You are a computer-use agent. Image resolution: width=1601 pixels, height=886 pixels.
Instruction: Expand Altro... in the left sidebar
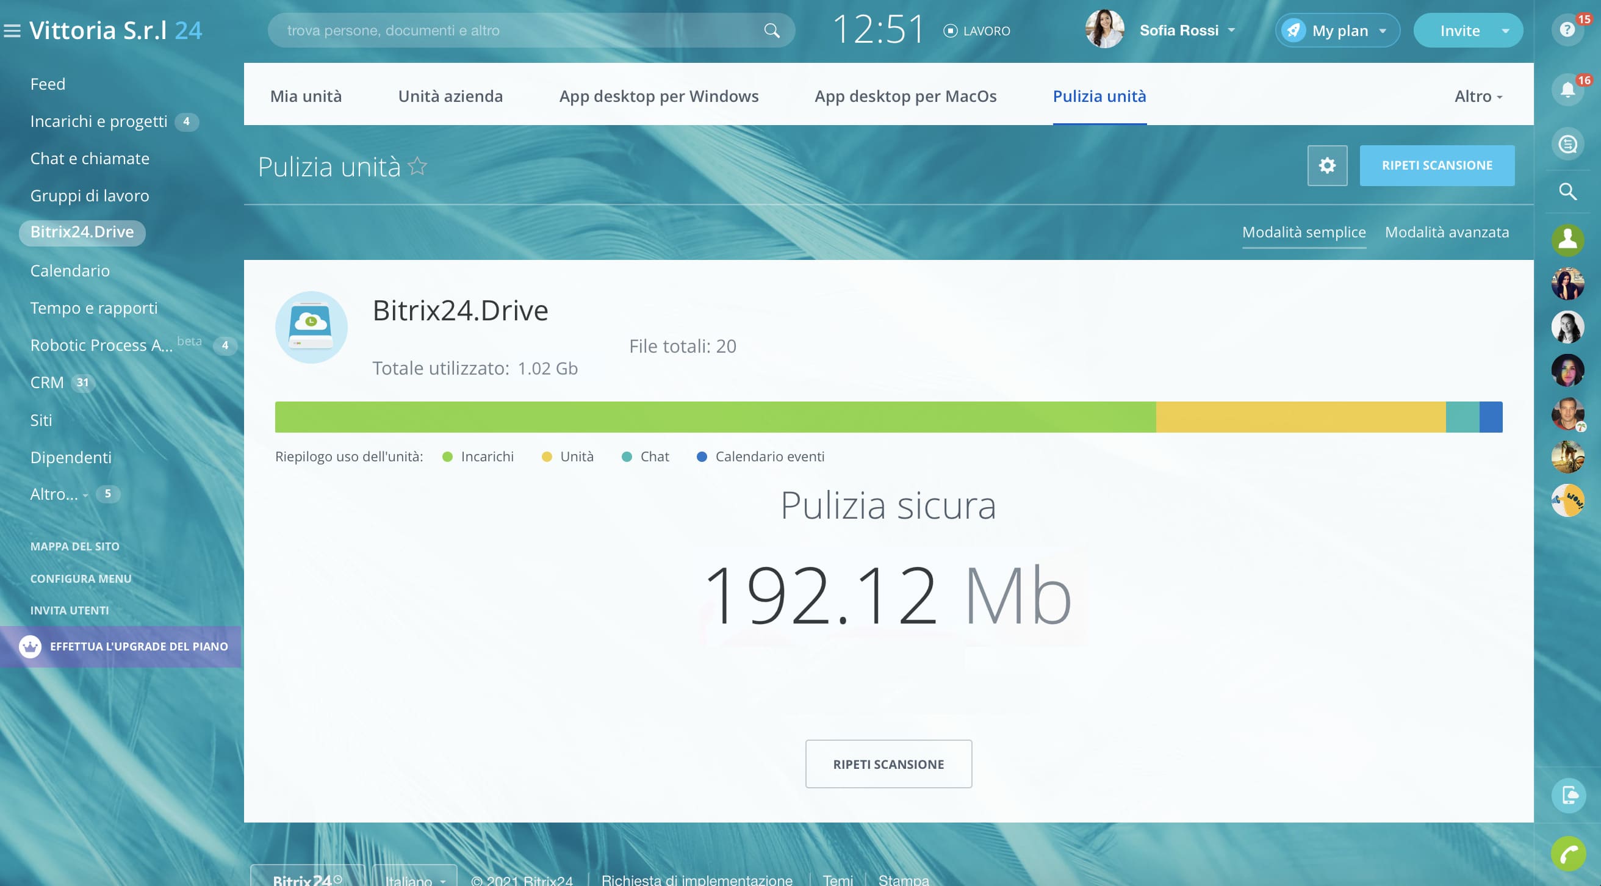pyautogui.click(x=59, y=494)
